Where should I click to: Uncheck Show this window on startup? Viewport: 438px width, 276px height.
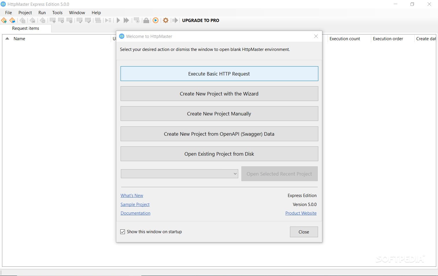[123, 232]
